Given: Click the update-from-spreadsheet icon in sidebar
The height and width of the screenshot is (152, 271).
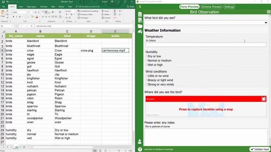Looking at the screenshot, I should coord(140,20).
